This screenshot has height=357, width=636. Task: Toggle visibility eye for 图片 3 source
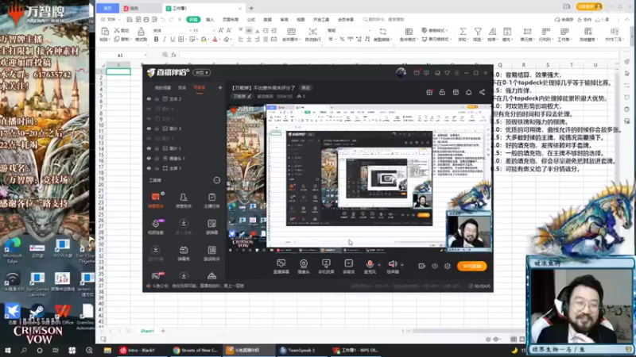[149, 129]
